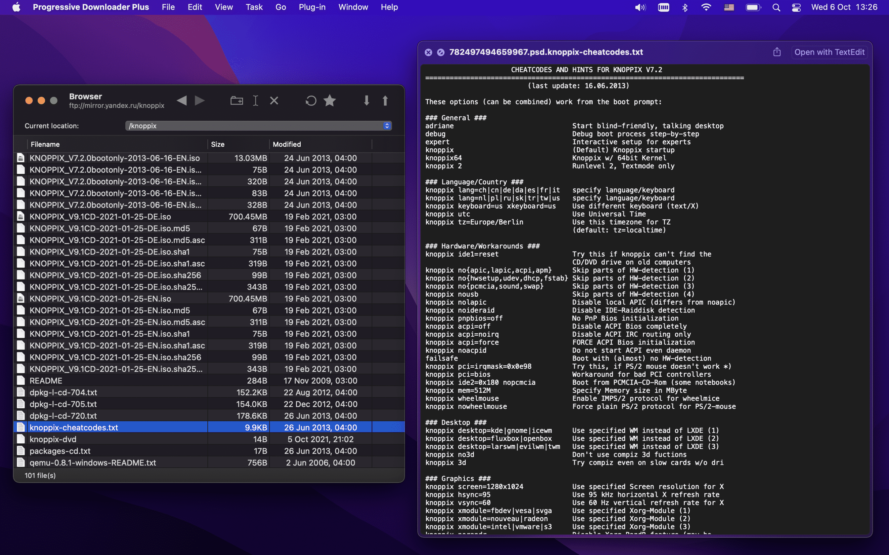Viewport: 889px width, 555px height.
Task: Click the rename (text cursor) icon
Action: point(256,100)
